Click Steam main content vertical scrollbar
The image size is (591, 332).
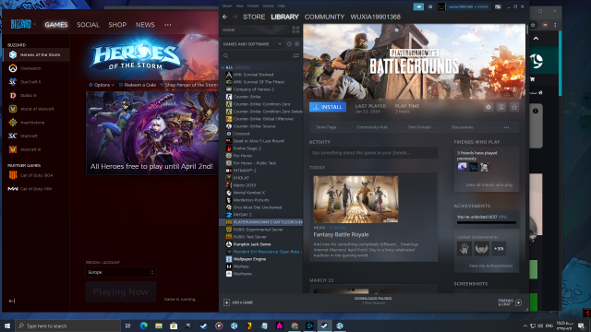point(527,30)
